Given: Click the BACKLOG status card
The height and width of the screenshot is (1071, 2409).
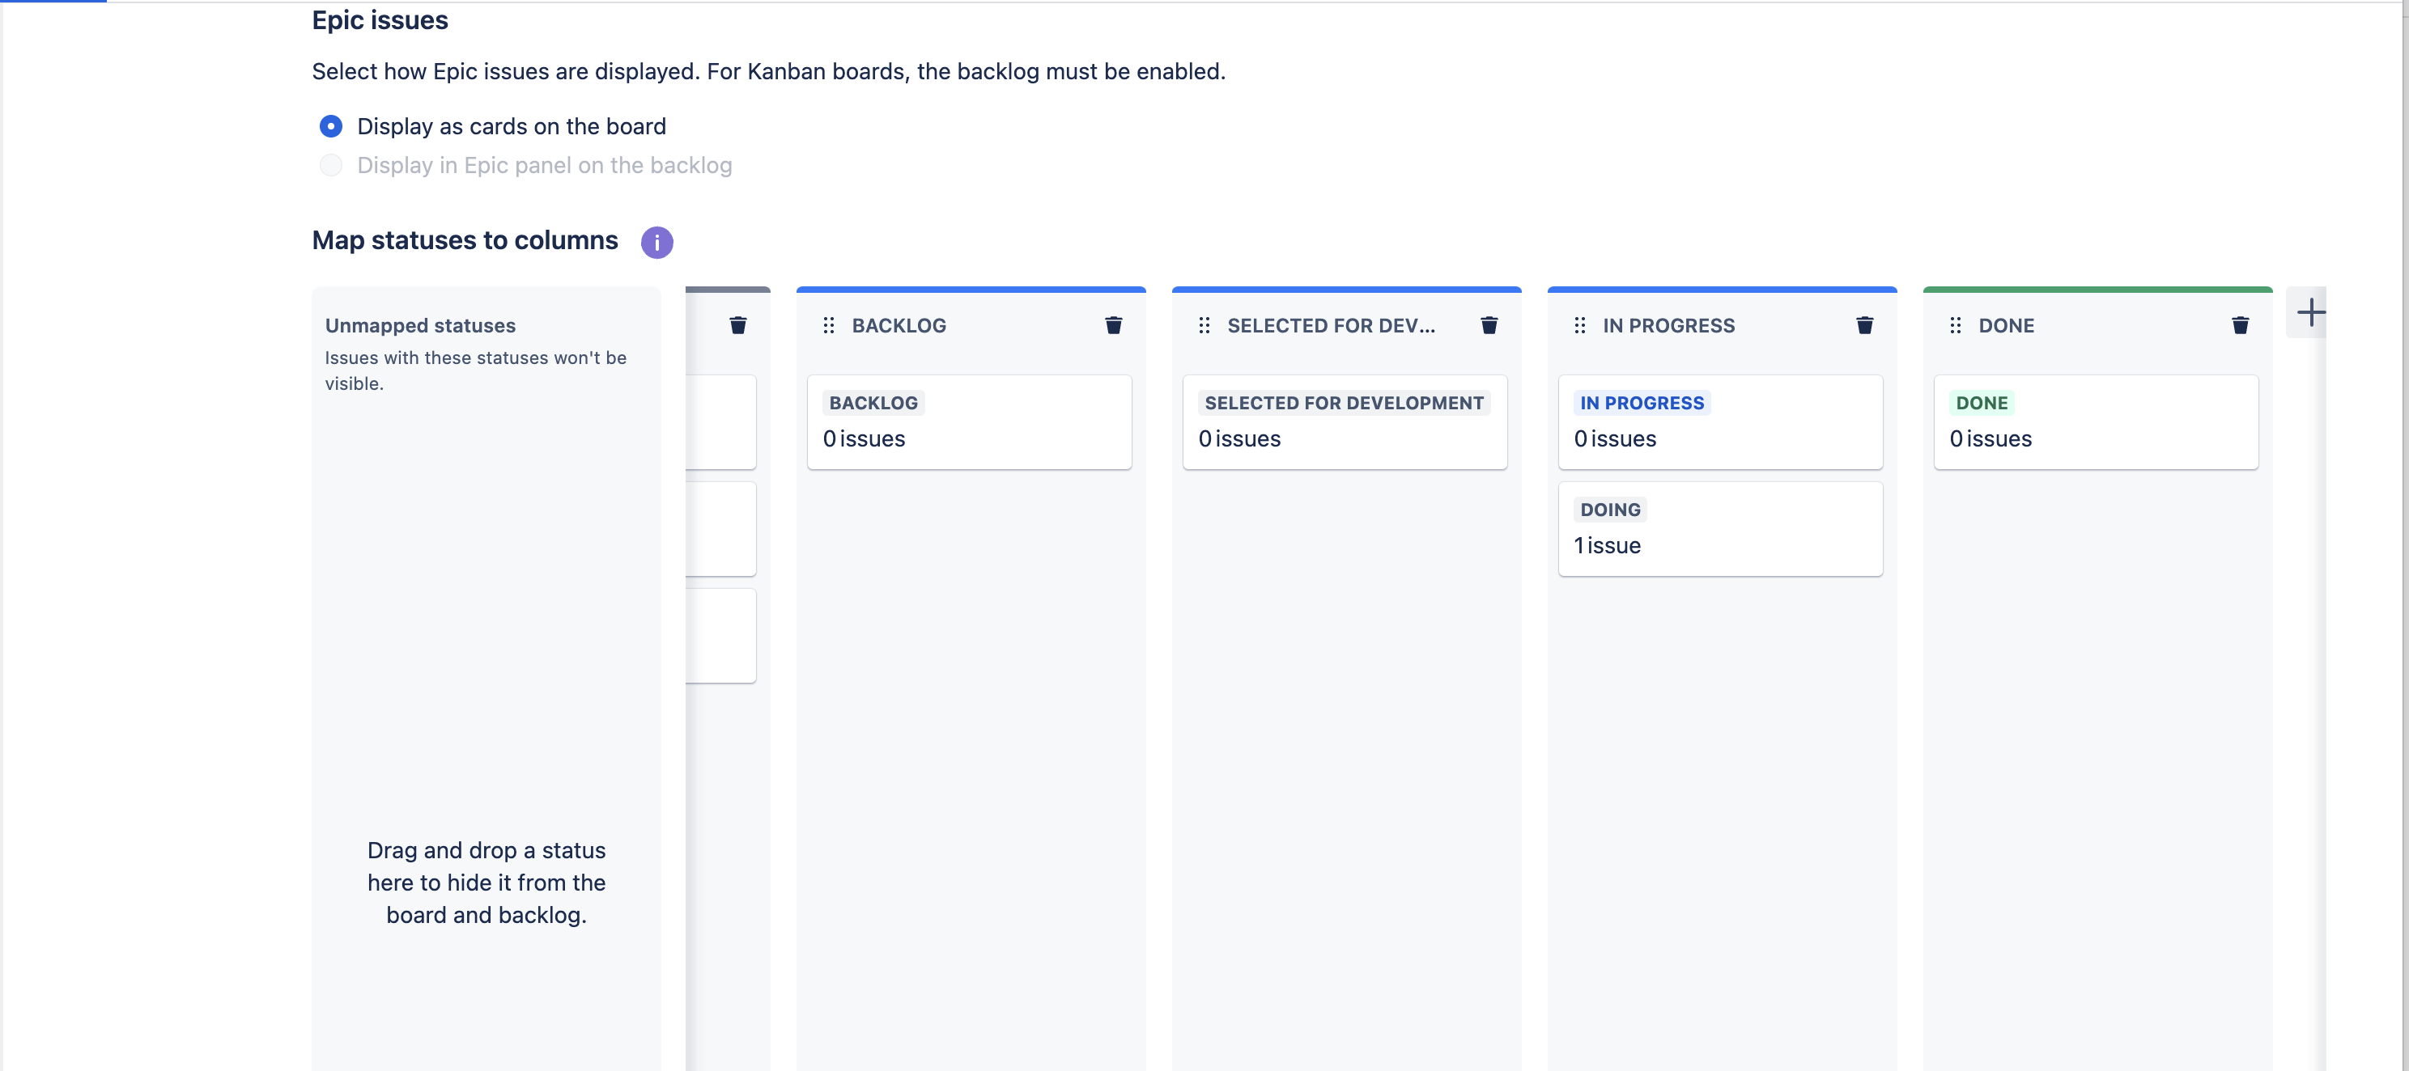Looking at the screenshot, I should pos(969,421).
